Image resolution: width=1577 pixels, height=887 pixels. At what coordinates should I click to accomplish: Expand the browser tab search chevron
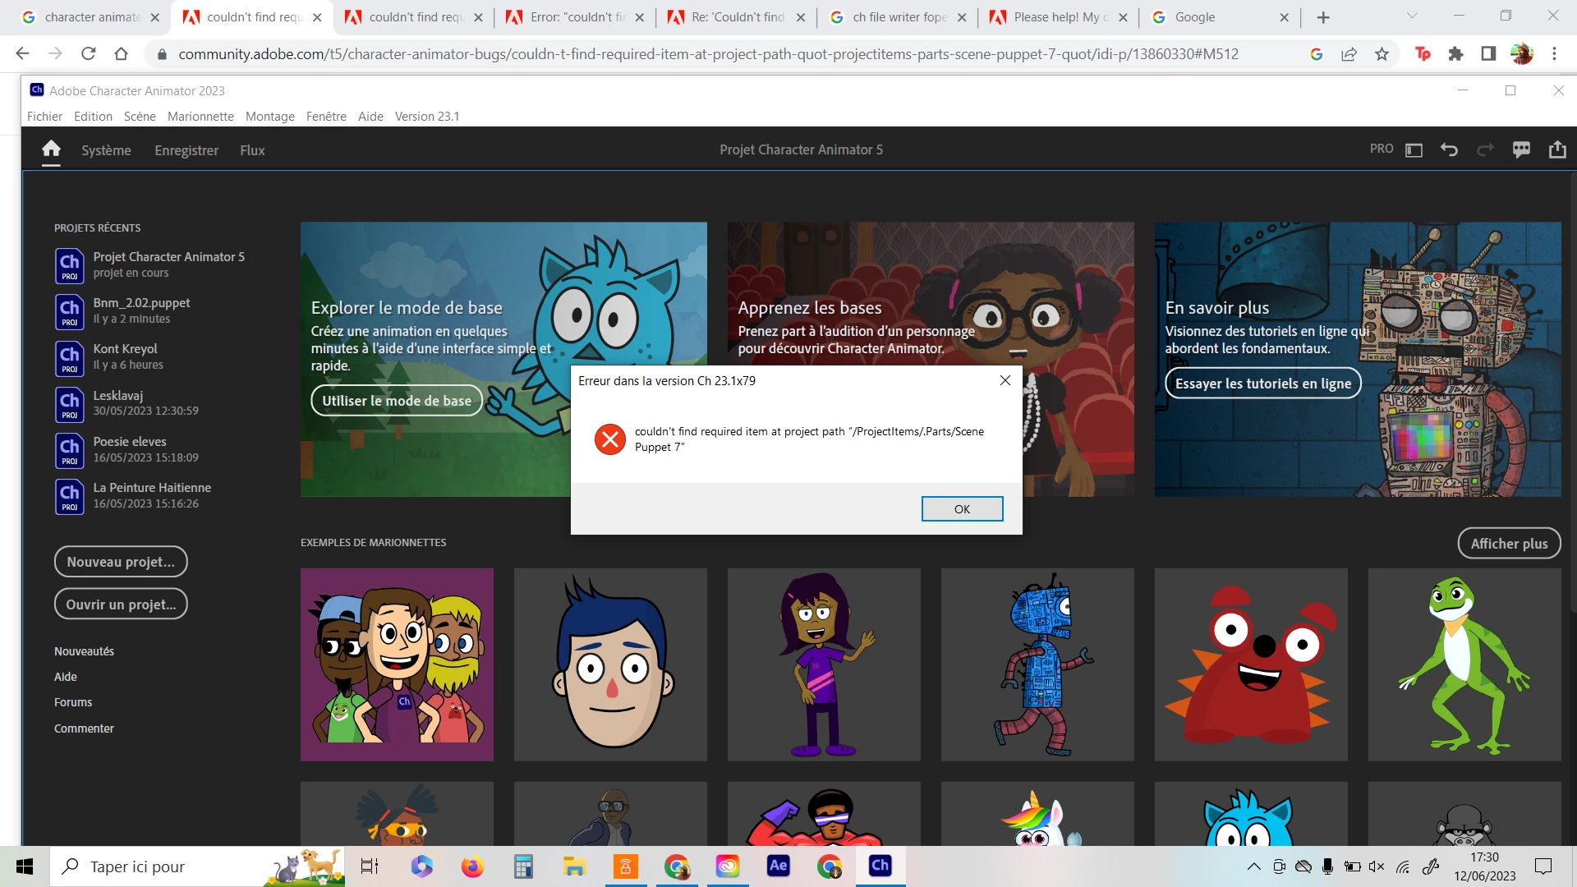click(x=1412, y=16)
